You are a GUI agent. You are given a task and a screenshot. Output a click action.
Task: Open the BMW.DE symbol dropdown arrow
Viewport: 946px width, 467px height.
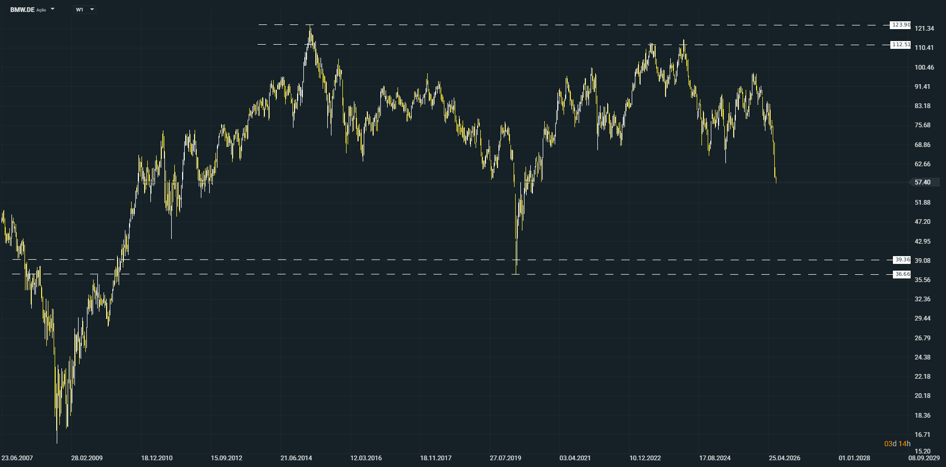click(x=53, y=9)
